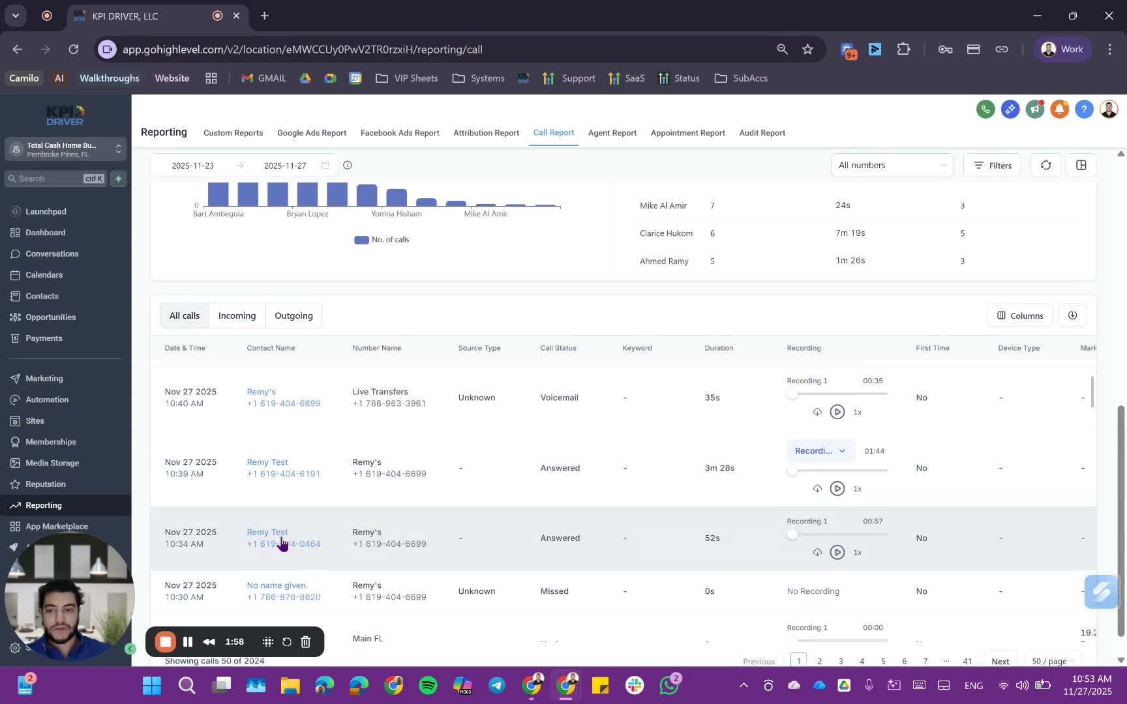
Task: Jump to page 41 of call results
Action: 967,661
